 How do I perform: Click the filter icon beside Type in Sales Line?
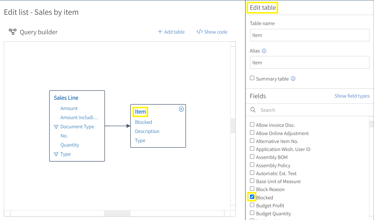tap(56, 154)
